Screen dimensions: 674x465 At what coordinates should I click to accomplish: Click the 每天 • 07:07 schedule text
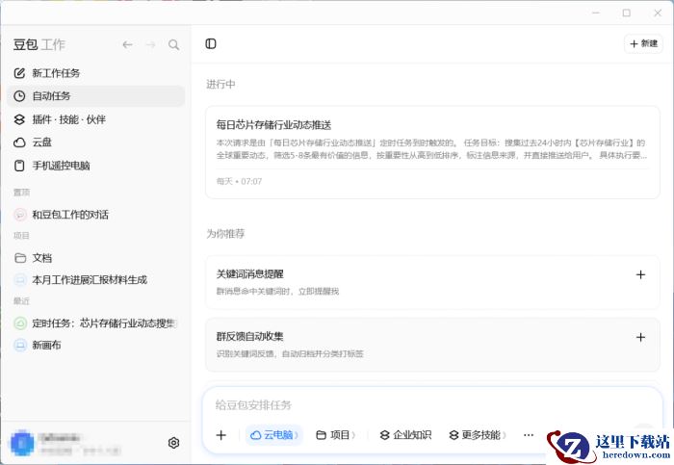point(239,181)
